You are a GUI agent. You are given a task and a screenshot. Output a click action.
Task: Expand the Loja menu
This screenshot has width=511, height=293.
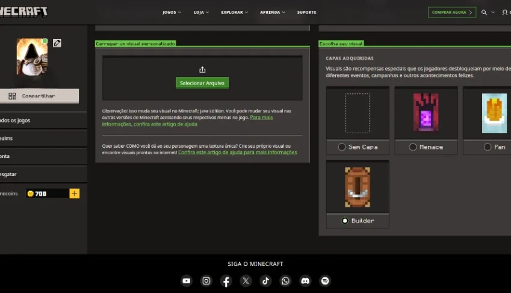(202, 13)
